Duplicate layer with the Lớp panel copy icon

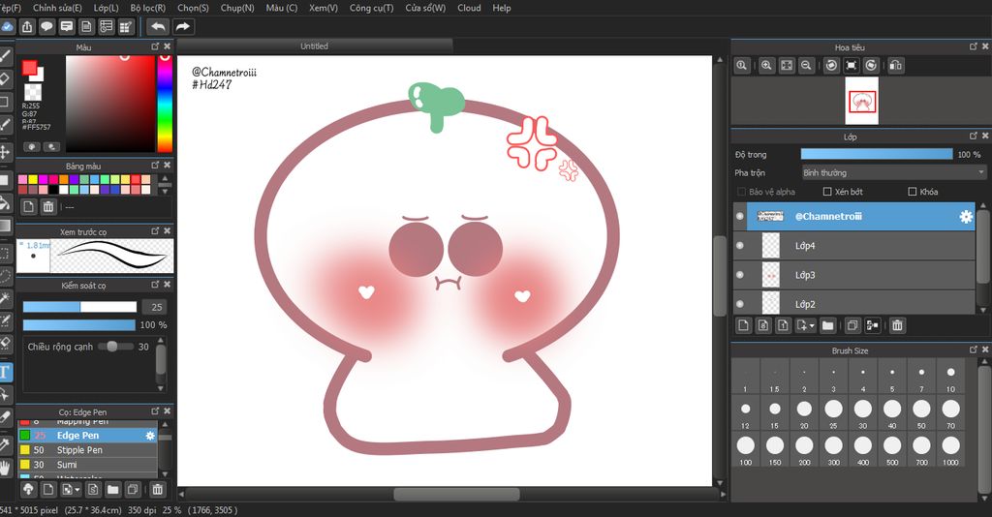tap(852, 325)
